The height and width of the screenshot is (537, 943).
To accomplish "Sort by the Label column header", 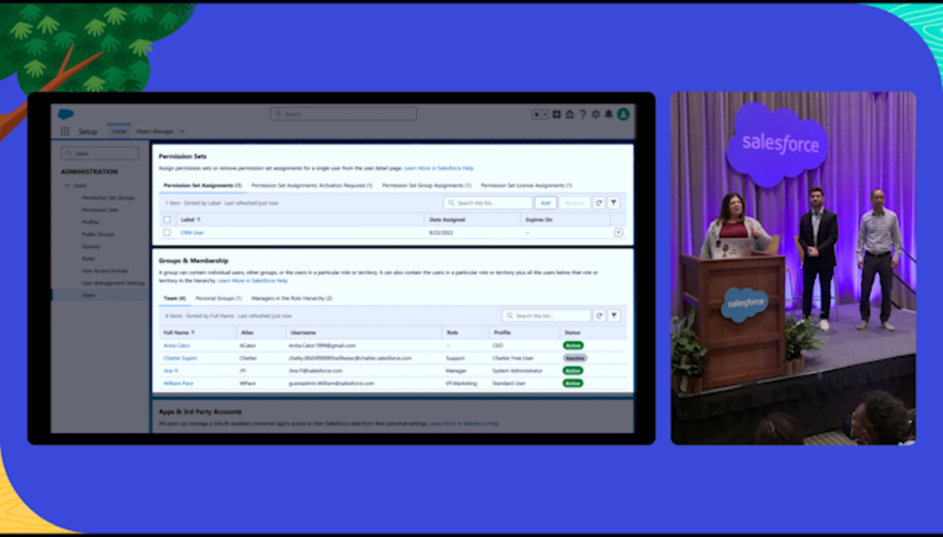I will 190,220.
